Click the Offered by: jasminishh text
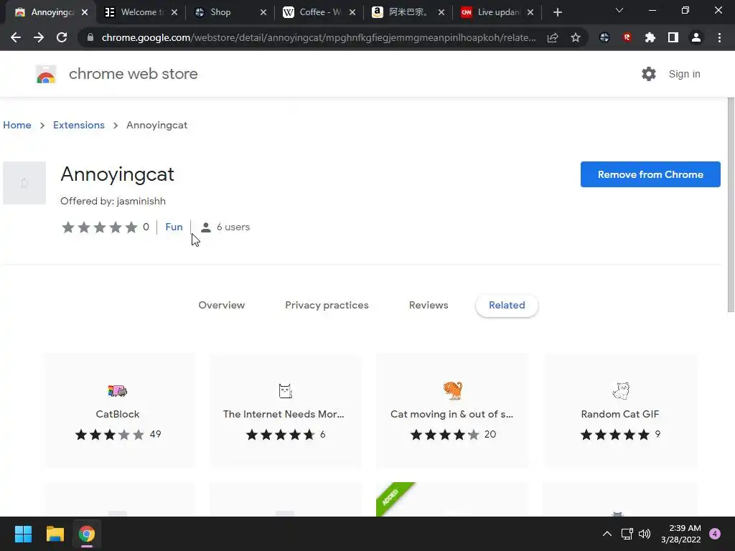 (113, 201)
